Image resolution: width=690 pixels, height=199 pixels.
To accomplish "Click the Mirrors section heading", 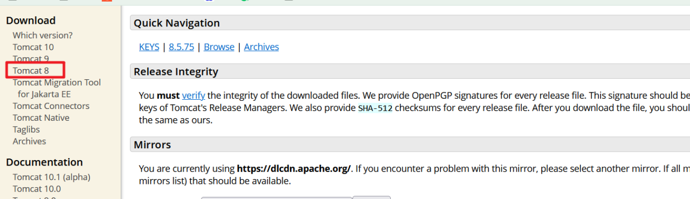I will point(152,145).
